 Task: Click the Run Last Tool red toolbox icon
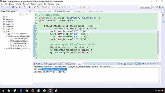pos(29,7)
